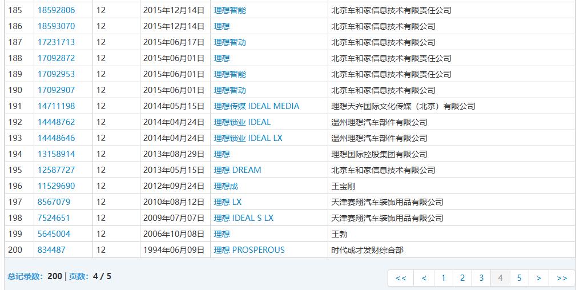Open registration number 834487
This screenshot has height=290, width=576.
(x=51, y=250)
